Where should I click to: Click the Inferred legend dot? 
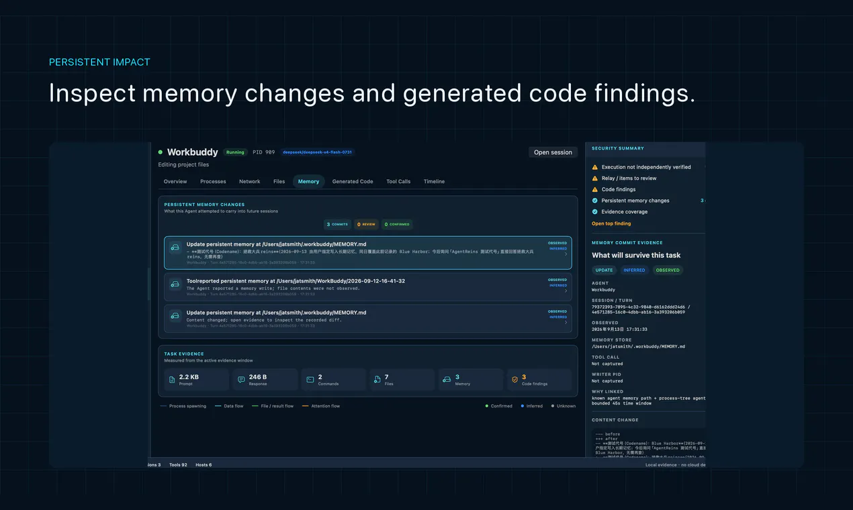click(x=523, y=406)
